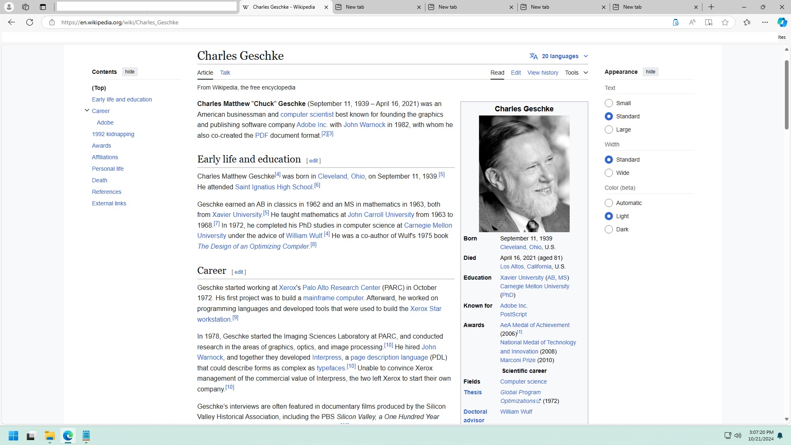
Task: Click the browser profile icon
Action: [9, 7]
